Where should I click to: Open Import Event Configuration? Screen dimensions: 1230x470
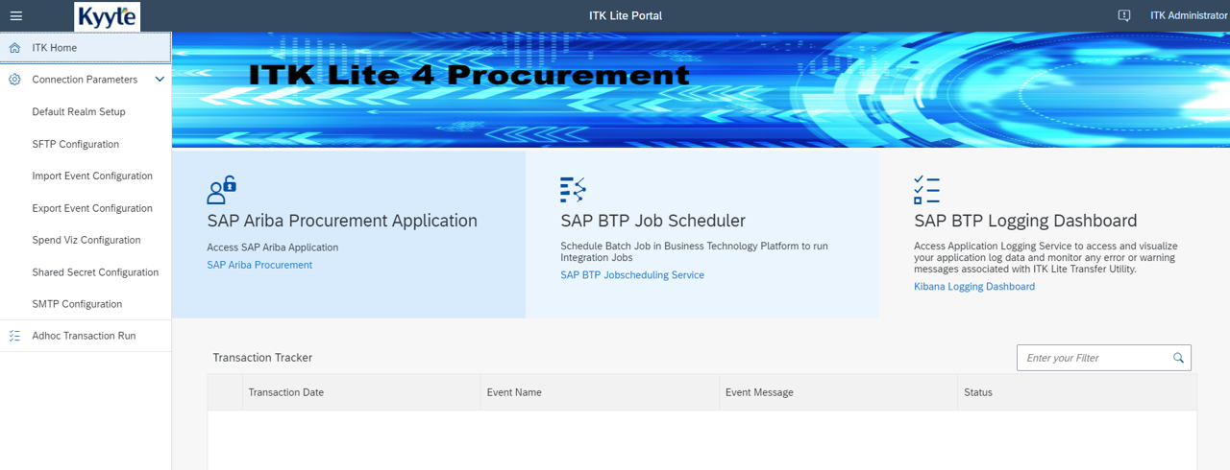point(92,176)
